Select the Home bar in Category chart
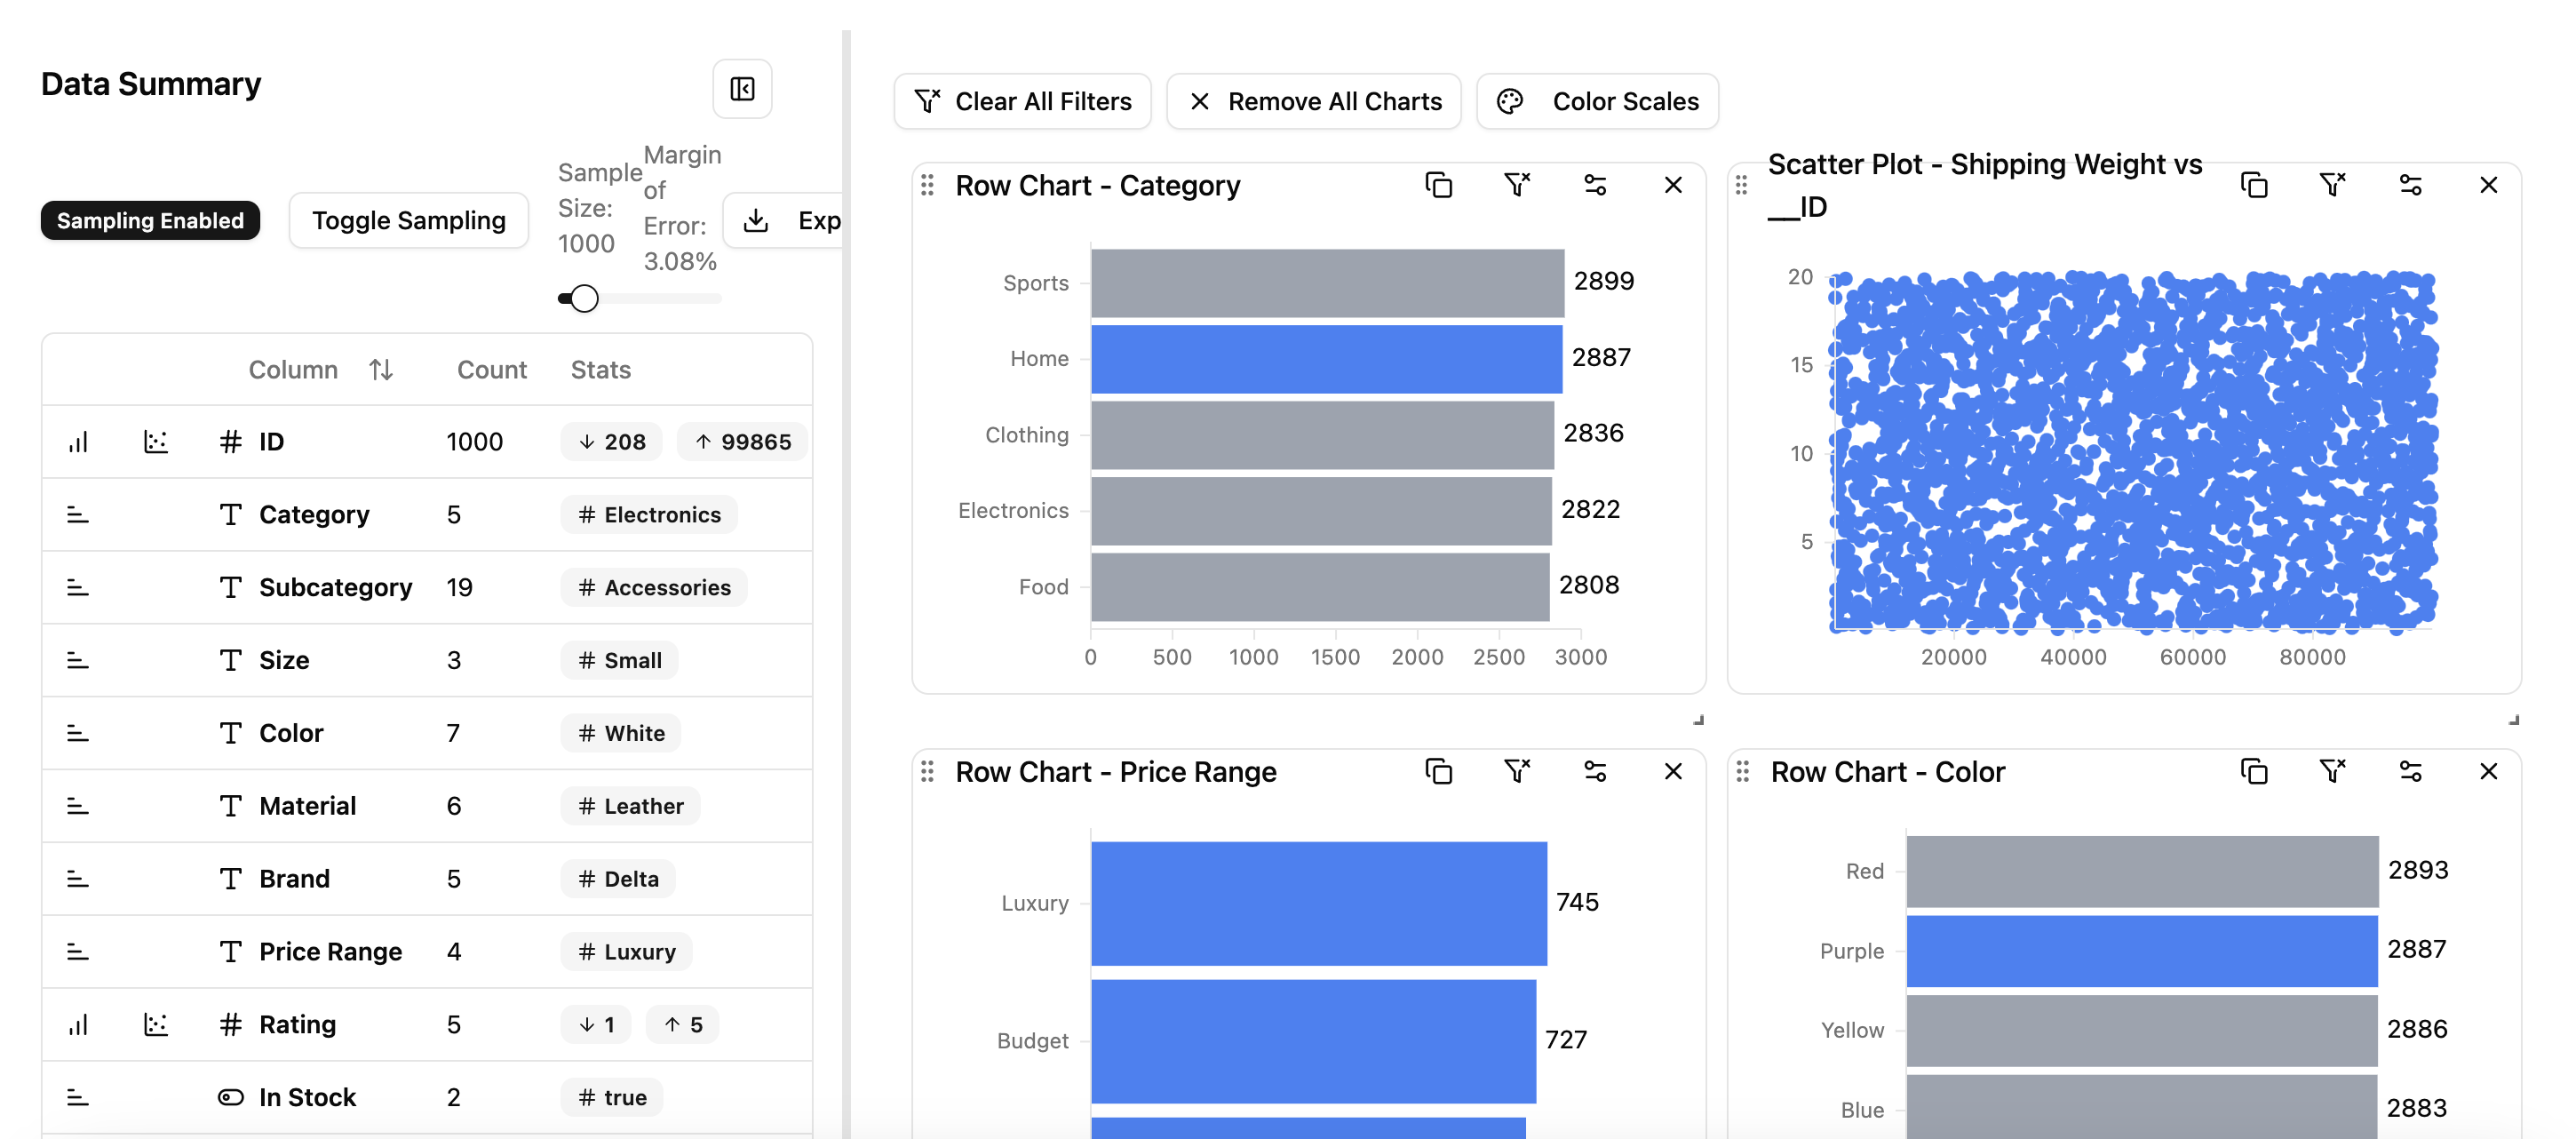The image size is (2576, 1139). 1326,359
